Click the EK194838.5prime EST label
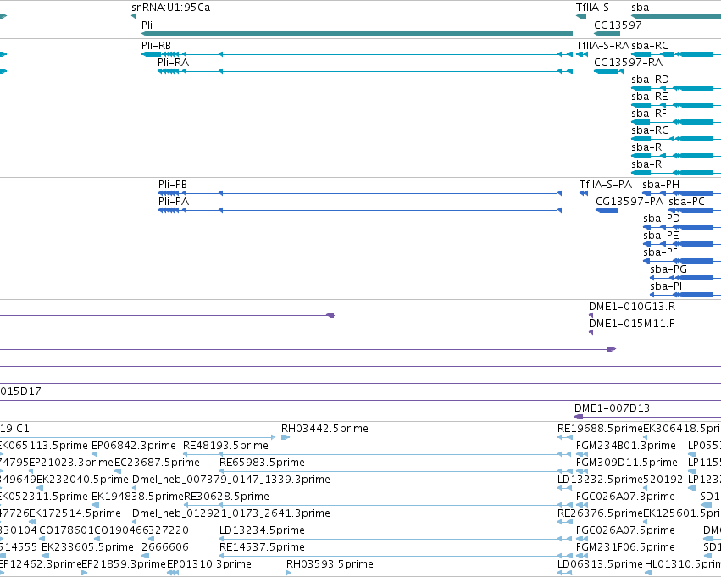 (x=137, y=496)
